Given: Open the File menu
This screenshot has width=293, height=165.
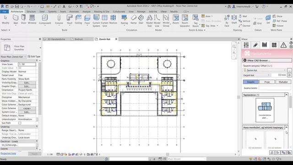Looking at the screenshot, I should [x=4, y=11].
